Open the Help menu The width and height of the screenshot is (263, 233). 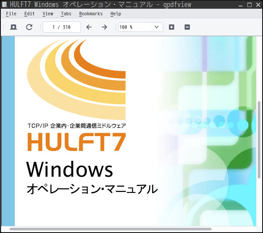click(116, 14)
